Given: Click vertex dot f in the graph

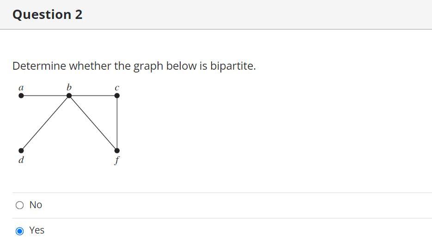Looking at the screenshot, I should coord(117,150).
